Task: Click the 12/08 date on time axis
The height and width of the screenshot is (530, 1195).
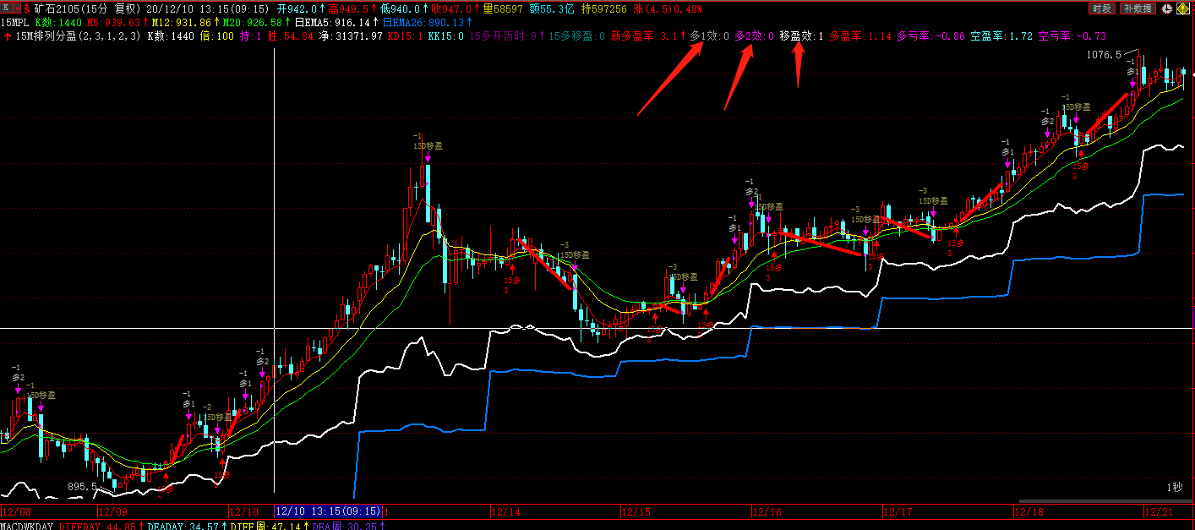Action: pos(17,511)
